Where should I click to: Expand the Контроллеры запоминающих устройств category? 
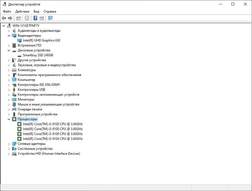coord(9,95)
